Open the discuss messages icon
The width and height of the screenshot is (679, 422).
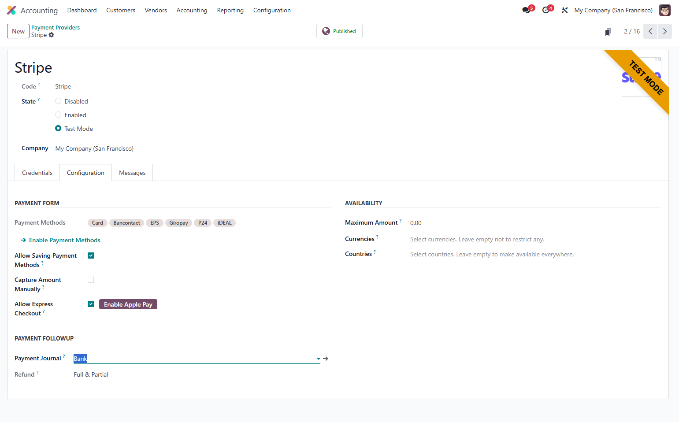(527, 10)
